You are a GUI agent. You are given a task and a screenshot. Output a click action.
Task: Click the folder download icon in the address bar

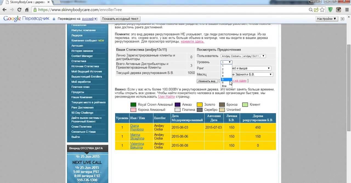tap(316, 10)
